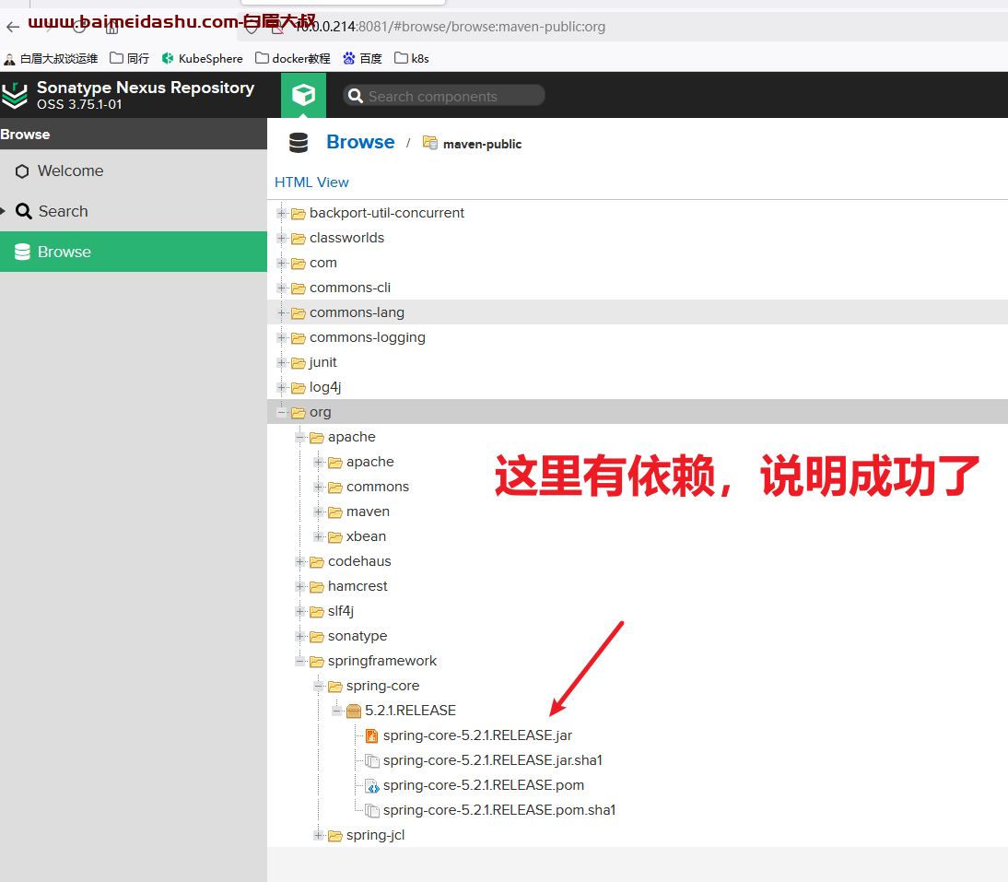This screenshot has width=1008, height=882.
Task: Expand the backport-util-concurrent folder
Action: [282, 213]
